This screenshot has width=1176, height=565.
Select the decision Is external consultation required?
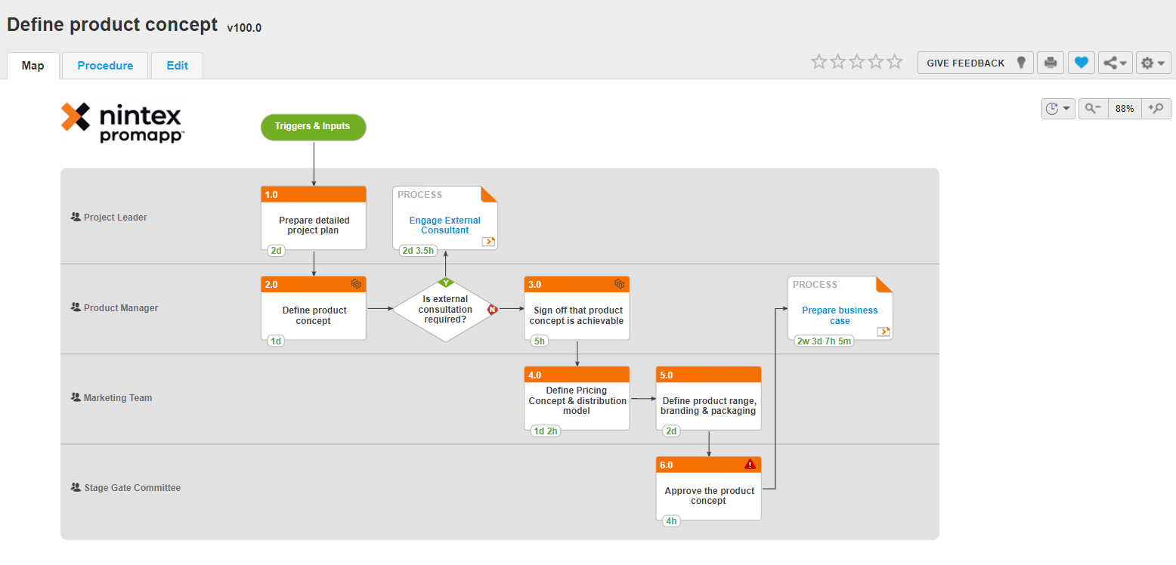[445, 309]
